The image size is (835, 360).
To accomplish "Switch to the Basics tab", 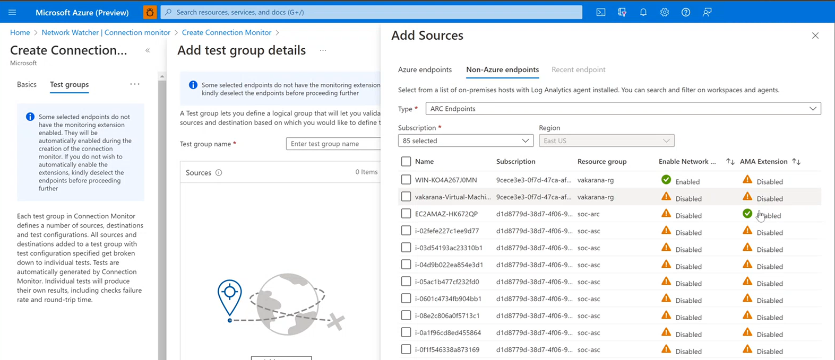I will coord(27,84).
